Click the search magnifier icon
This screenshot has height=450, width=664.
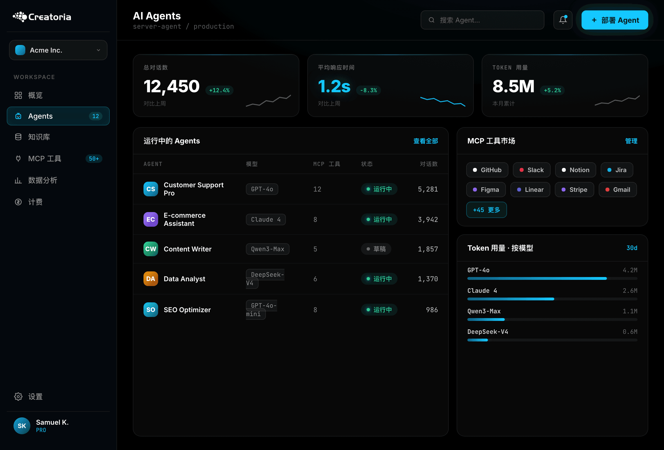(x=431, y=20)
